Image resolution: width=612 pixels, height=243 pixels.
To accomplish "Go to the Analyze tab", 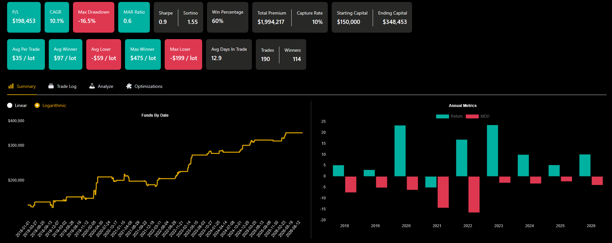I will tap(101, 86).
